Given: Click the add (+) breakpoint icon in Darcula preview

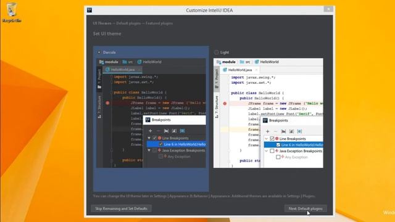Looking at the screenshot, I should click(x=151, y=131).
